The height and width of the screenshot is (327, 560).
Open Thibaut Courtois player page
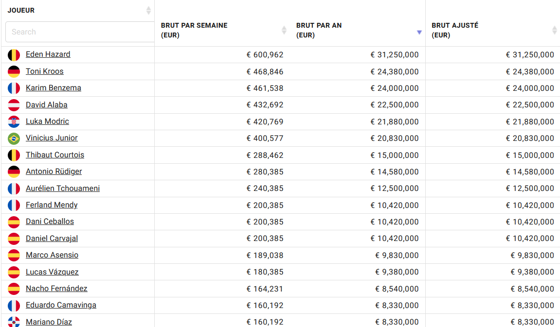point(55,155)
